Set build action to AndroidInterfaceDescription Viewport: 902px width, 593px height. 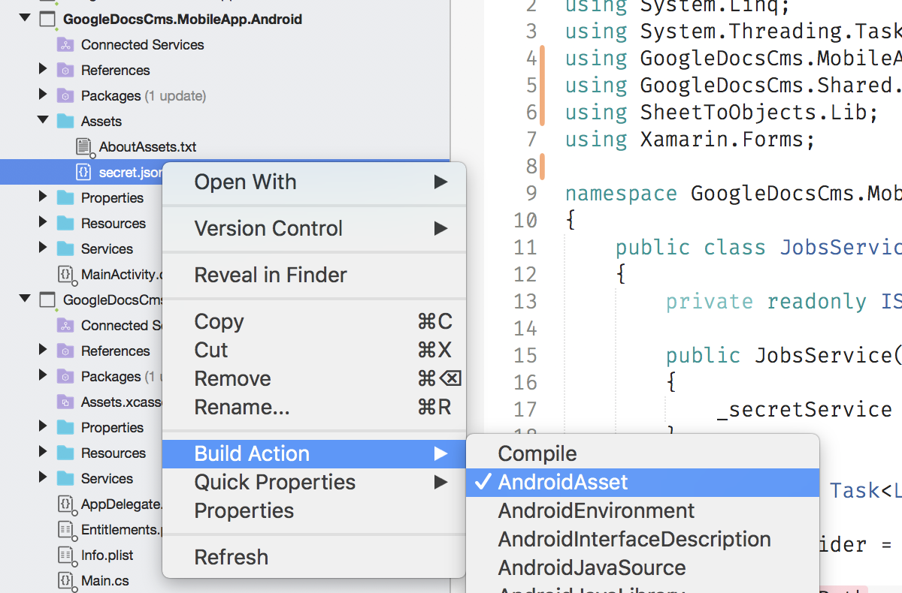click(x=643, y=540)
